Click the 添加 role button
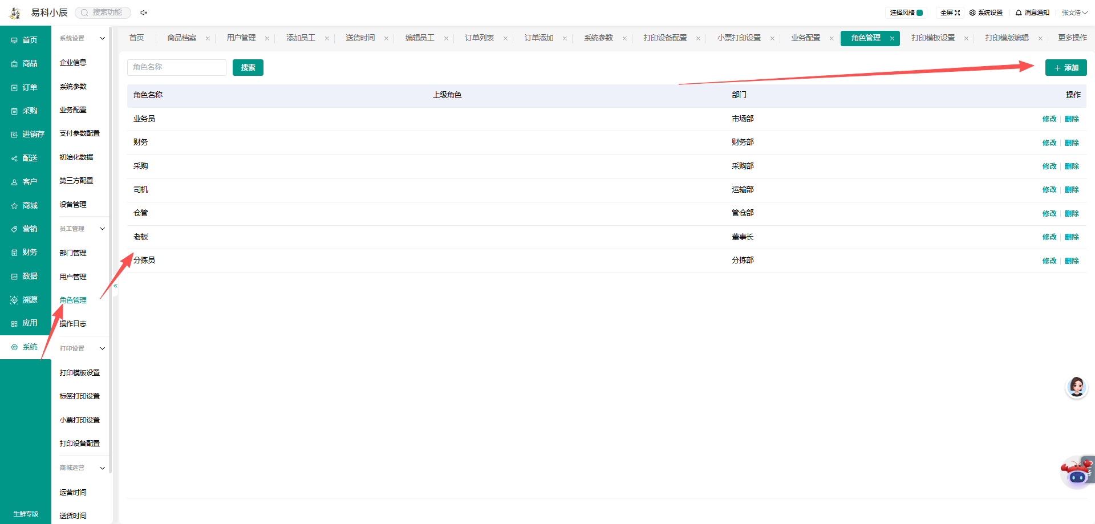The image size is (1095, 524). (x=1066, y=67)
